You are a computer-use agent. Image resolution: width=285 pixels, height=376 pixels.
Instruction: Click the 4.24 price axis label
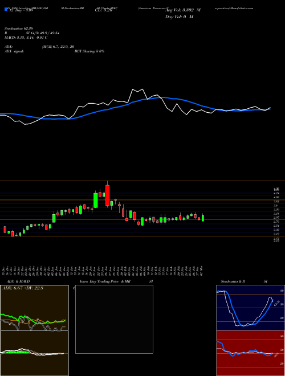tap(276, 193)
